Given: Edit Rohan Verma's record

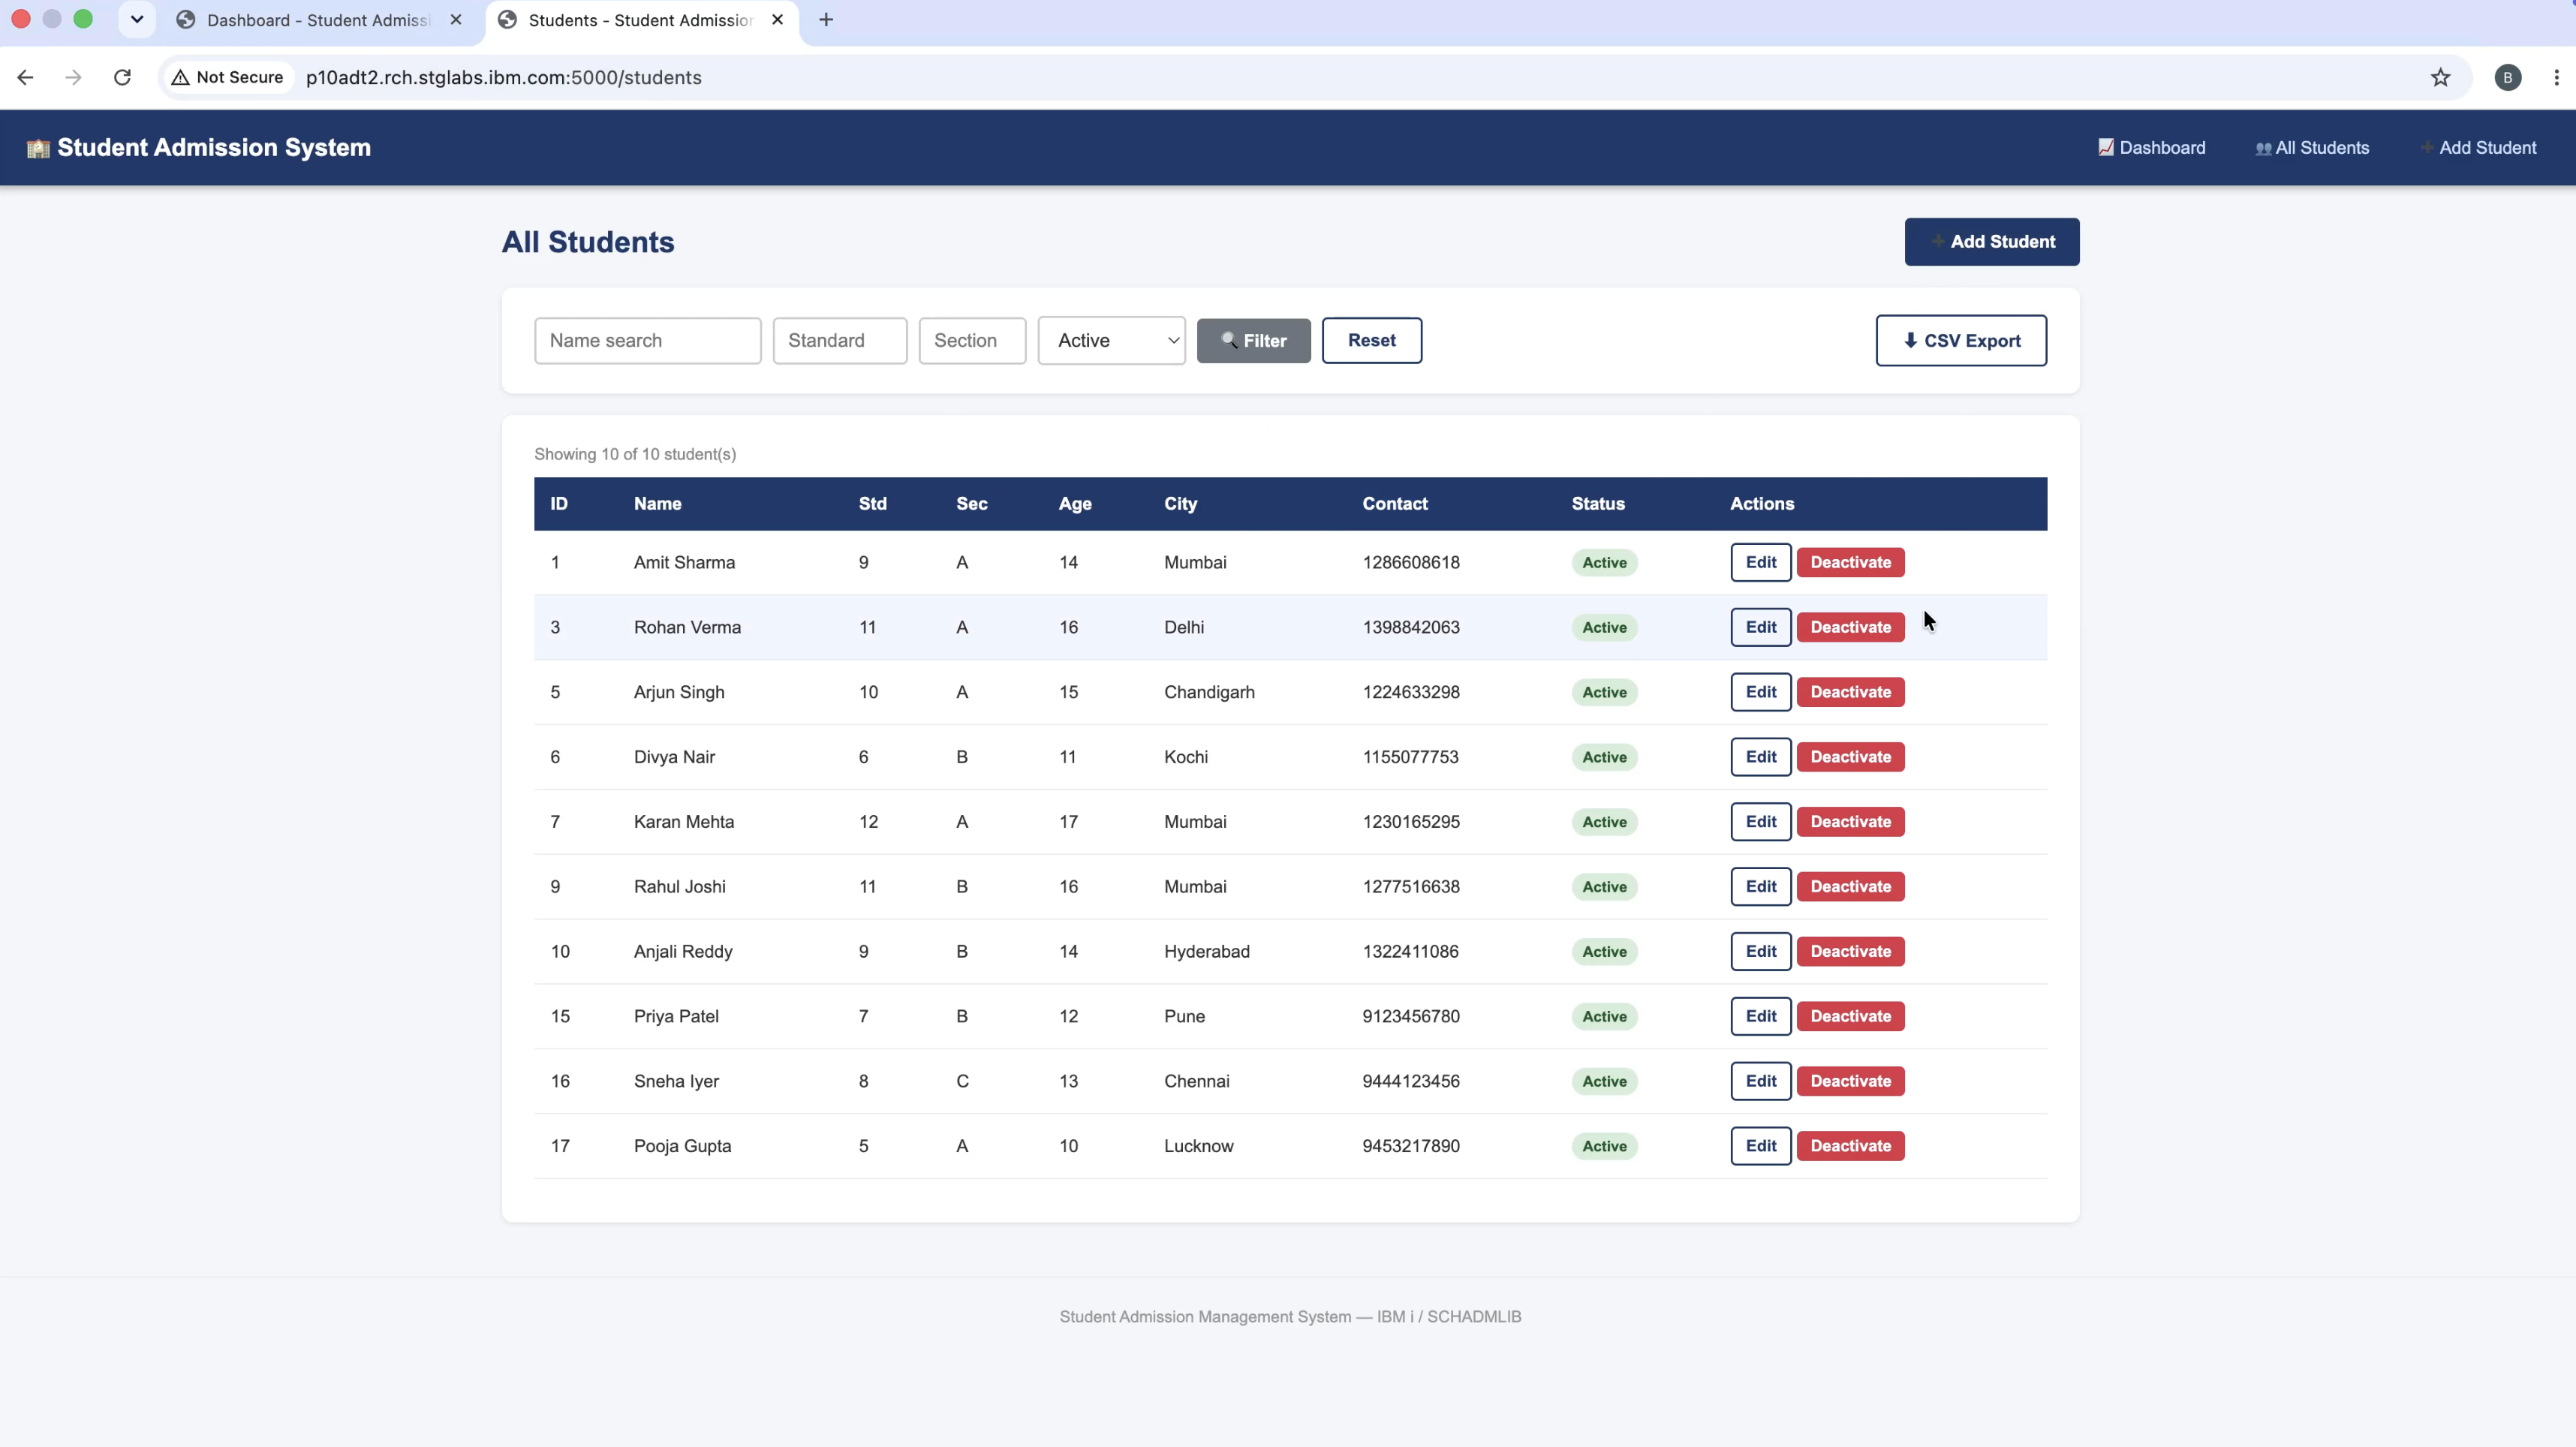Looking at the screenshot, I should pos(1760,627).
